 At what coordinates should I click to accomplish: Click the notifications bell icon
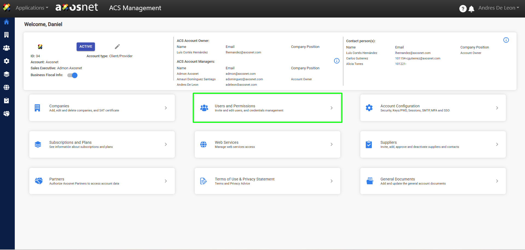tap(471, 9)
